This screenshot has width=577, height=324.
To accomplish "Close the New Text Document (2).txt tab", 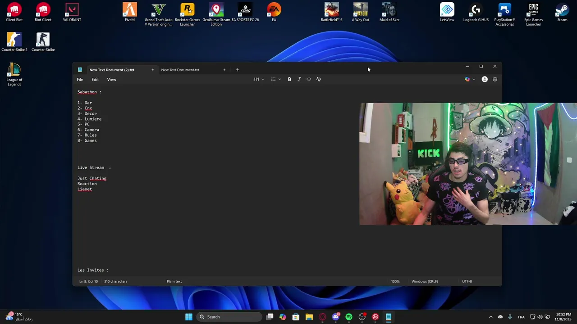I will point(152,70).
